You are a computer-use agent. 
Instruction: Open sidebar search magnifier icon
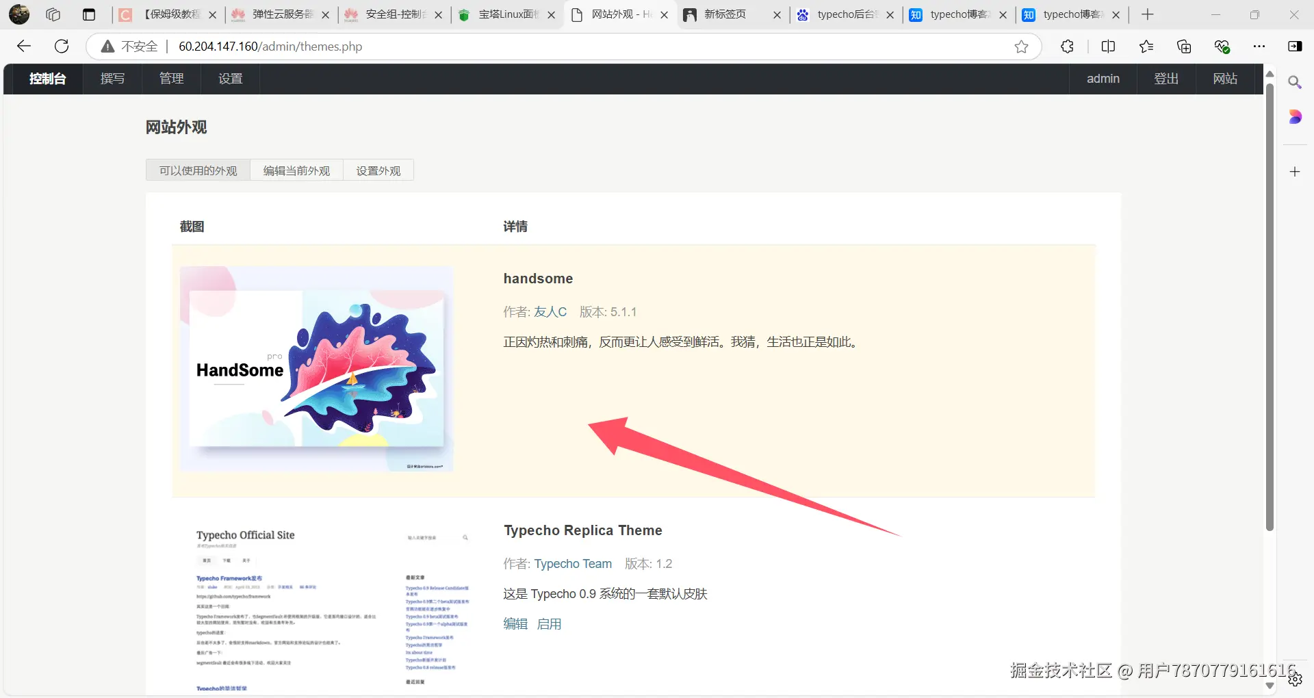pos(1295,83)
